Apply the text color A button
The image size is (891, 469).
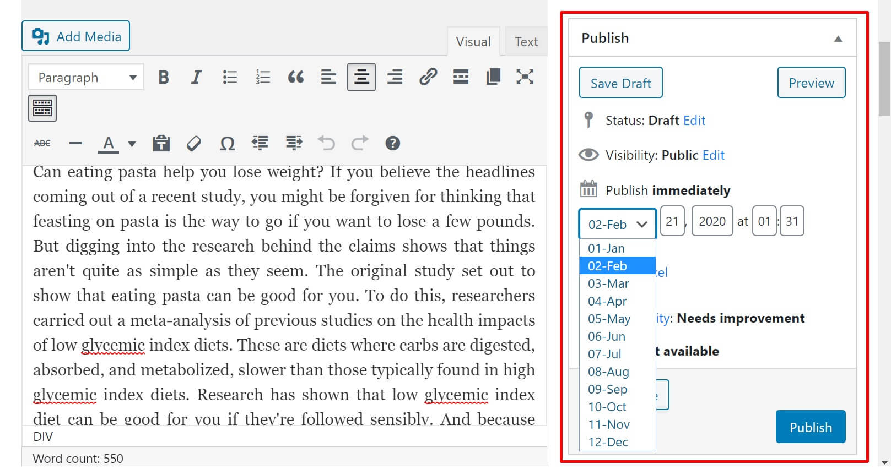[109, 144]
